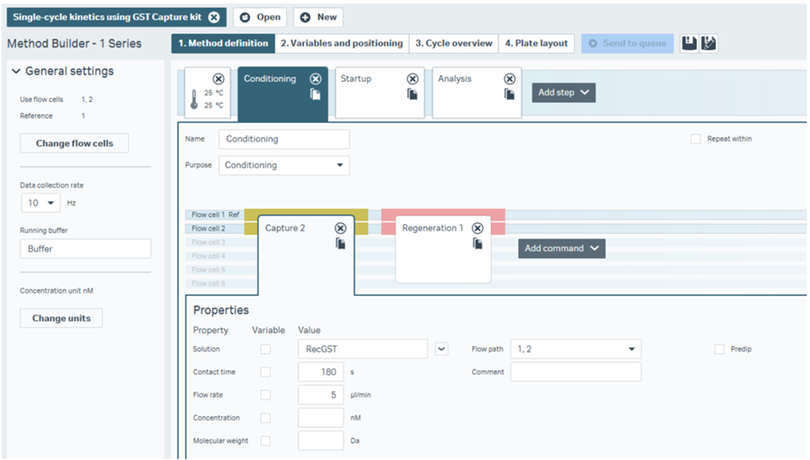Tick the Predip checkbox
Viewport: 810px width, 460px height.
[719, 349]
